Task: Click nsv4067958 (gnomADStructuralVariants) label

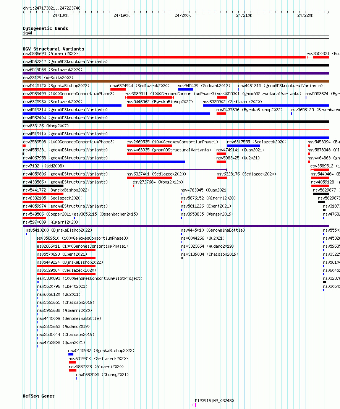Action: pos(65,158)
